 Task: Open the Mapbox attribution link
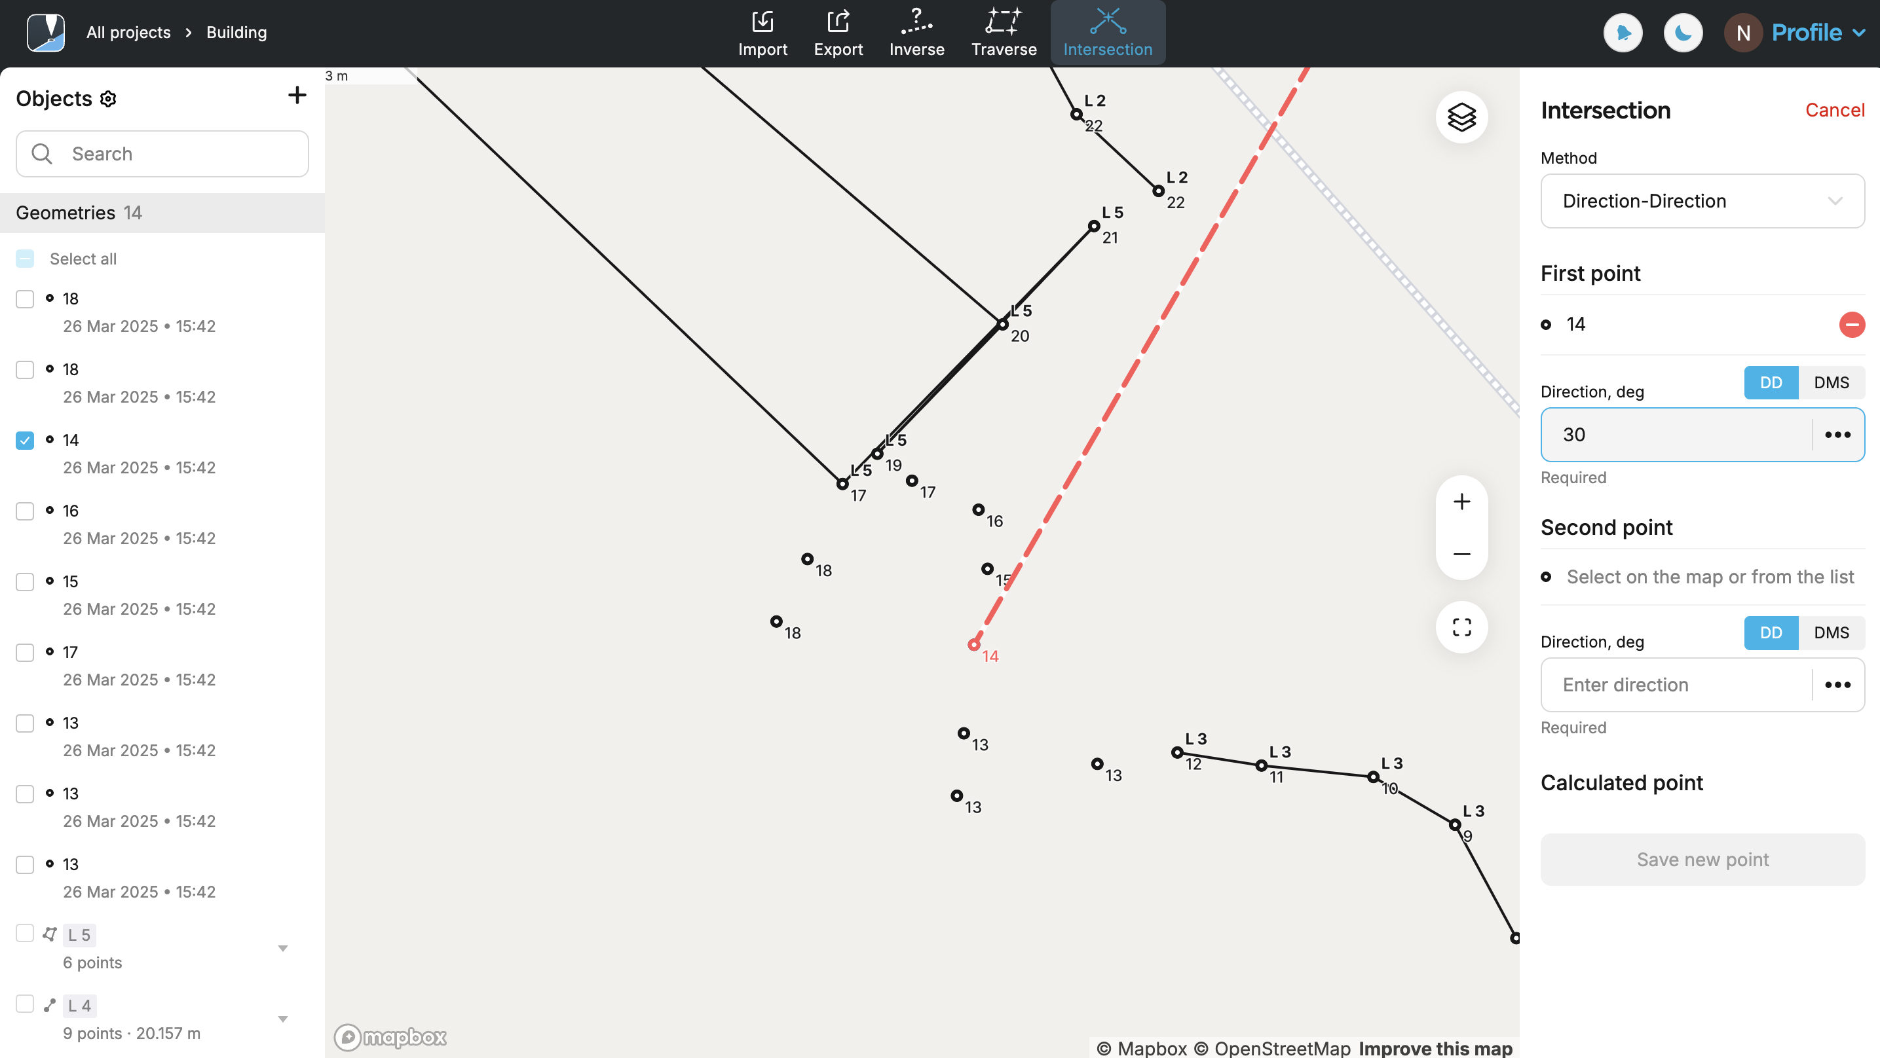1141,1049
